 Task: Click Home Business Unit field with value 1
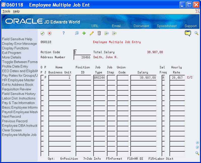(60, 77)
